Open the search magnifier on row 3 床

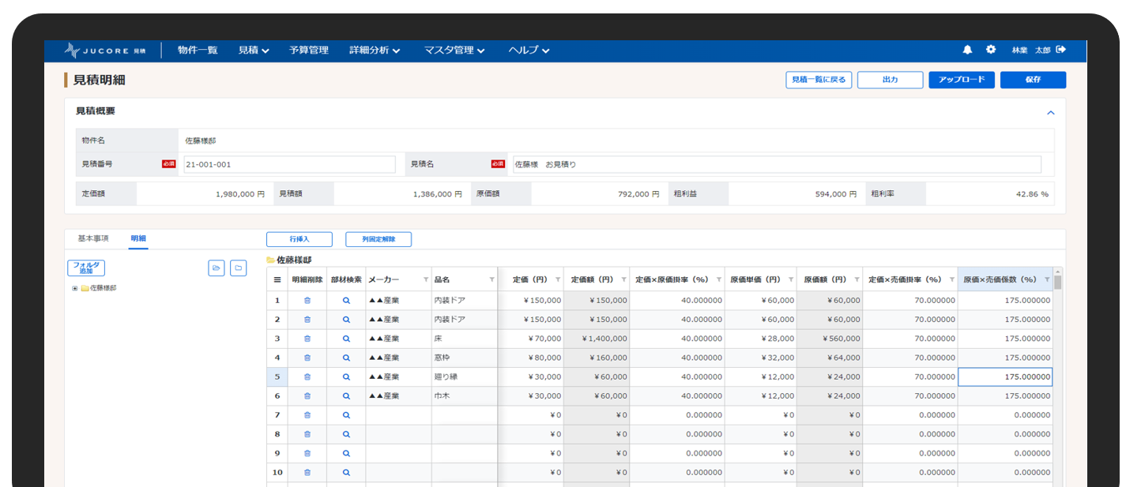[345, 338]
